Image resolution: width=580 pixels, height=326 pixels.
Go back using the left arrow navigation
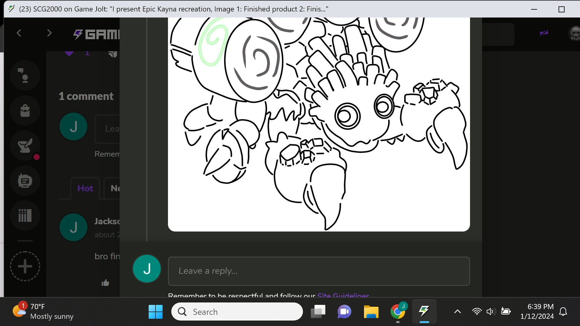[19, 33]
